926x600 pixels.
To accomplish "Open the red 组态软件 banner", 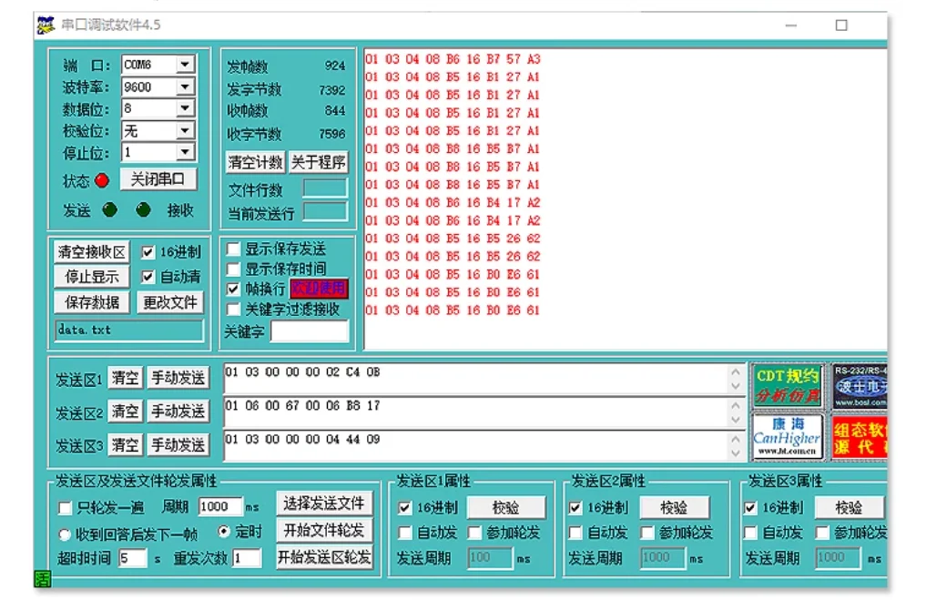I will pyautogui.click(x=860, y=436).
